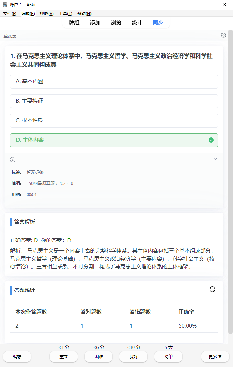Minimize the Anki window
Viewport: 233px width, 367px height.
click(193, 5)
